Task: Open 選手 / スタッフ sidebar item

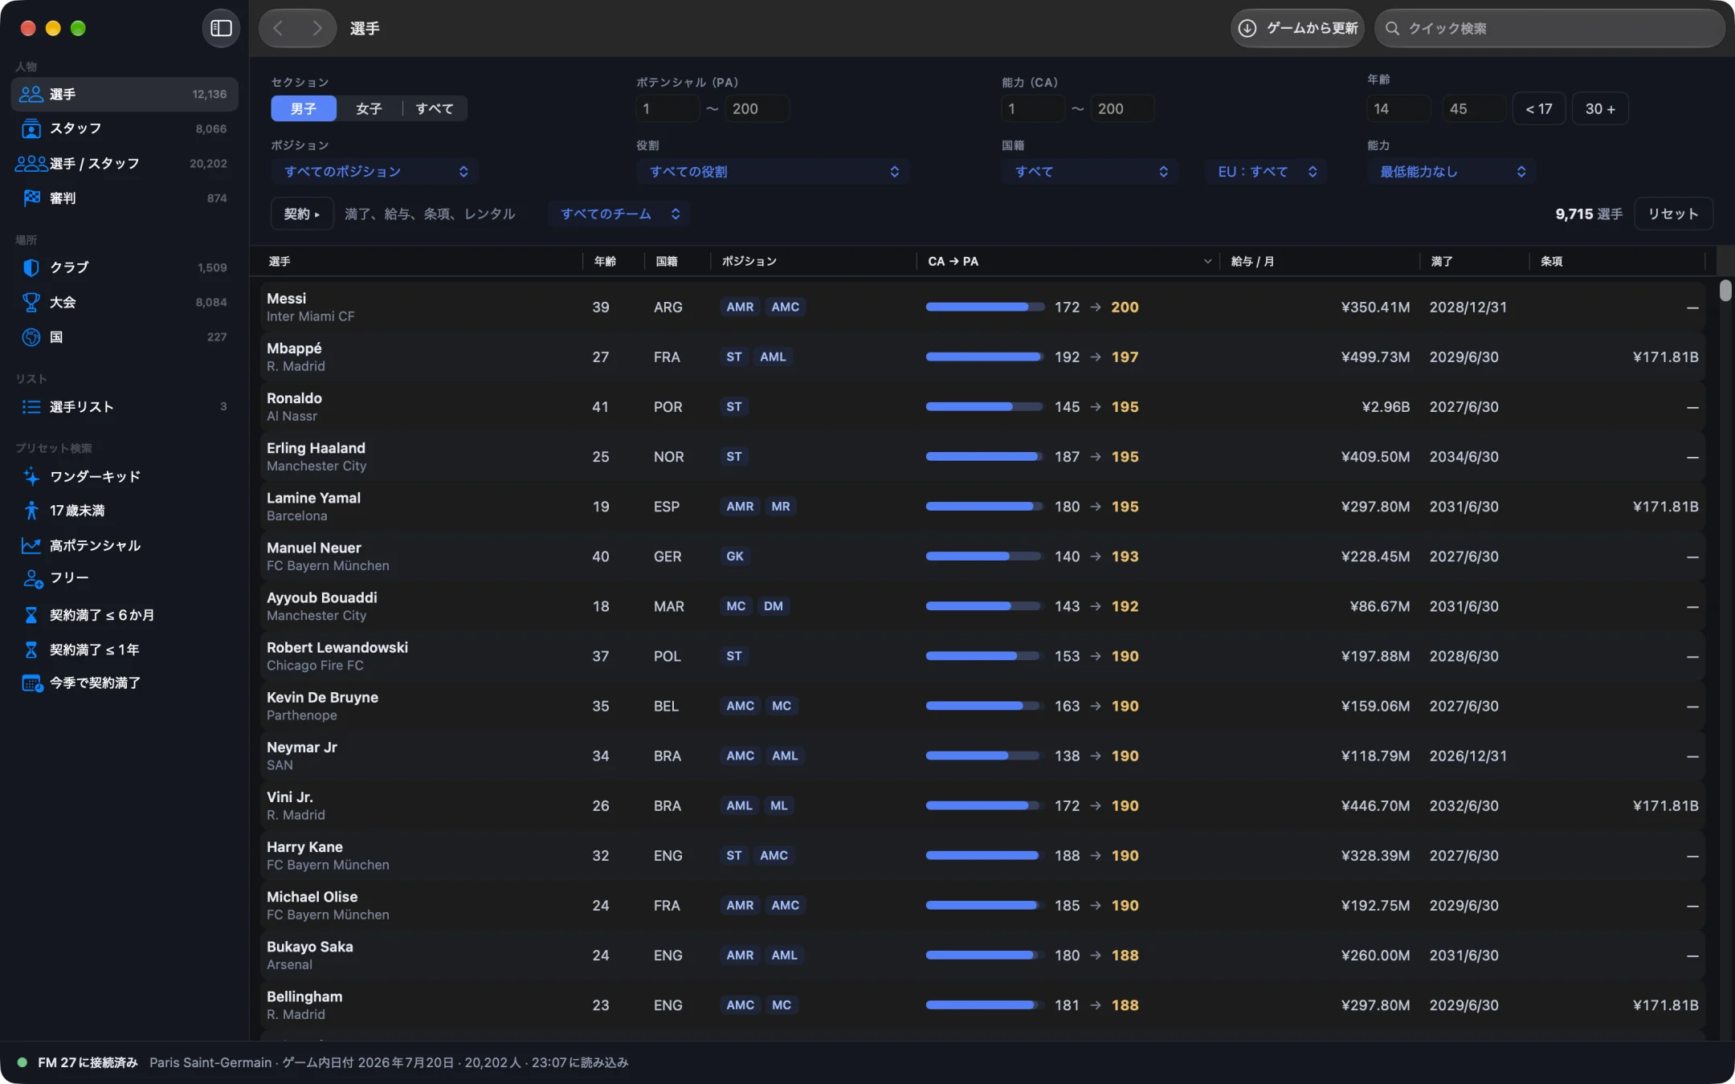Action: tap(125, 163)
